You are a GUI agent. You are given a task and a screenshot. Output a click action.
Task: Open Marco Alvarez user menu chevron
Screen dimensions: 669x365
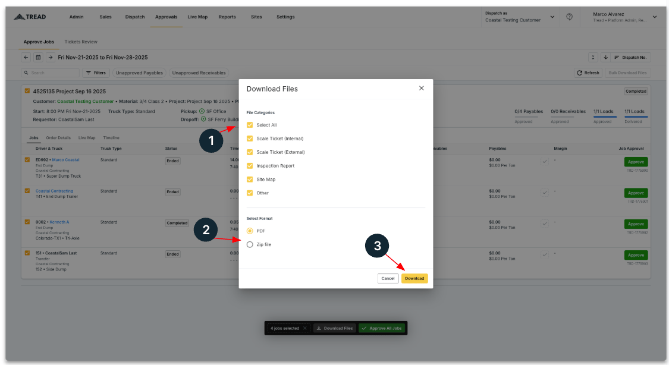pyautogui.click(x=655, y=17)
